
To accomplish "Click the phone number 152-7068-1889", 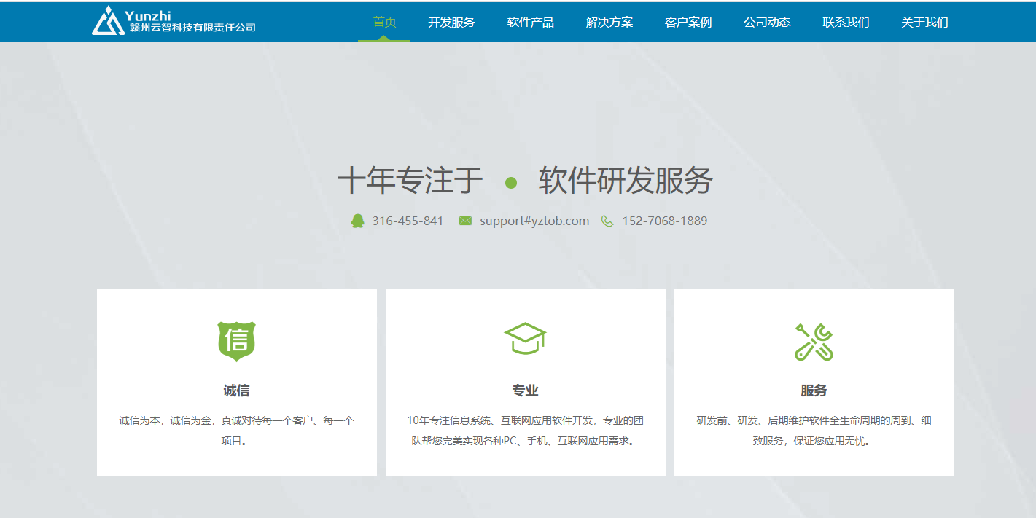I will [x=664, y=221].
